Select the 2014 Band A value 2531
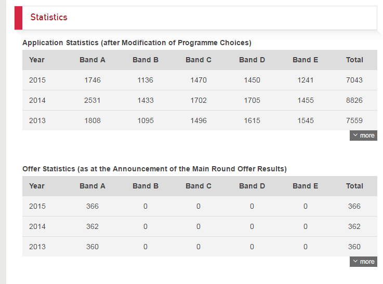This screenshot has width=383, height=284. (93, 100)
